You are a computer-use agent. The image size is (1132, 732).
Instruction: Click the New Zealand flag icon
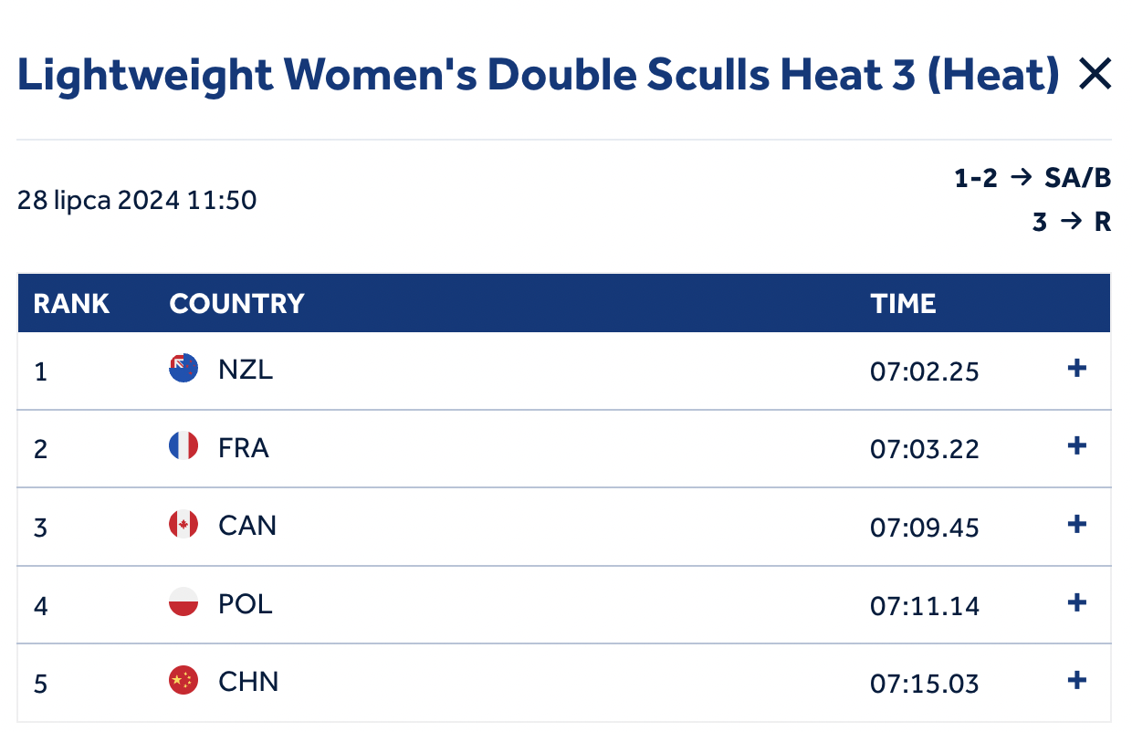pyautogui.click(x=183, y=369)
